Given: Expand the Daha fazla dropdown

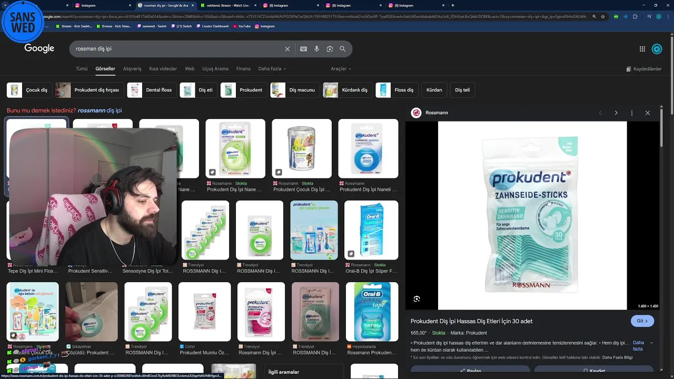Looking at the screenshot, I should tap(272, 69).
